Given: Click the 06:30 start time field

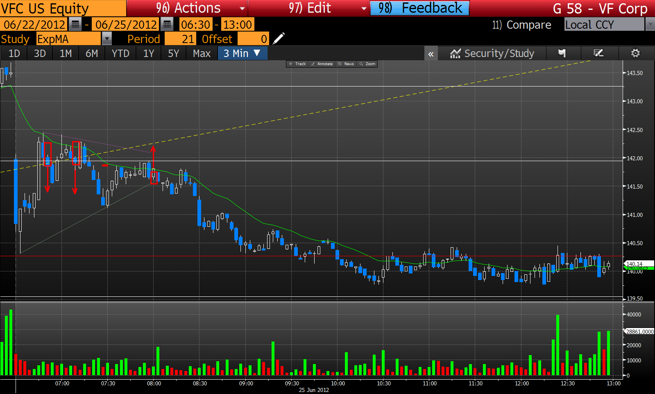Looking at the screenshot, I should click(x=196, y=25).
